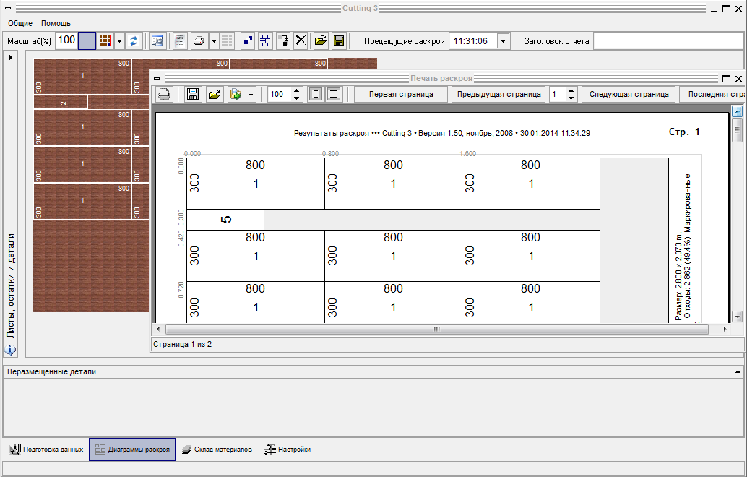The height and width of the screenshot is (477, 747).
Task: Click the black X delete icon
Action: coord(301,41)
